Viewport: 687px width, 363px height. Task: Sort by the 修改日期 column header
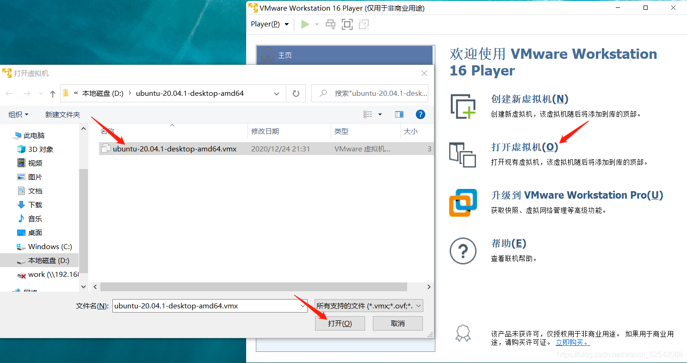(290, 131)
